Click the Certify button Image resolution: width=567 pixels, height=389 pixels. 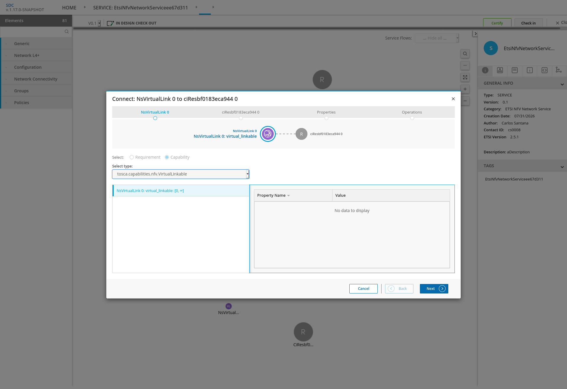click(497, 23)
